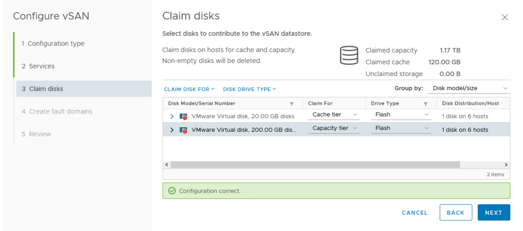This screenshot has height=231, width=523.
Task: Click the Claim For column header
Action: click(x=320, y=103)
